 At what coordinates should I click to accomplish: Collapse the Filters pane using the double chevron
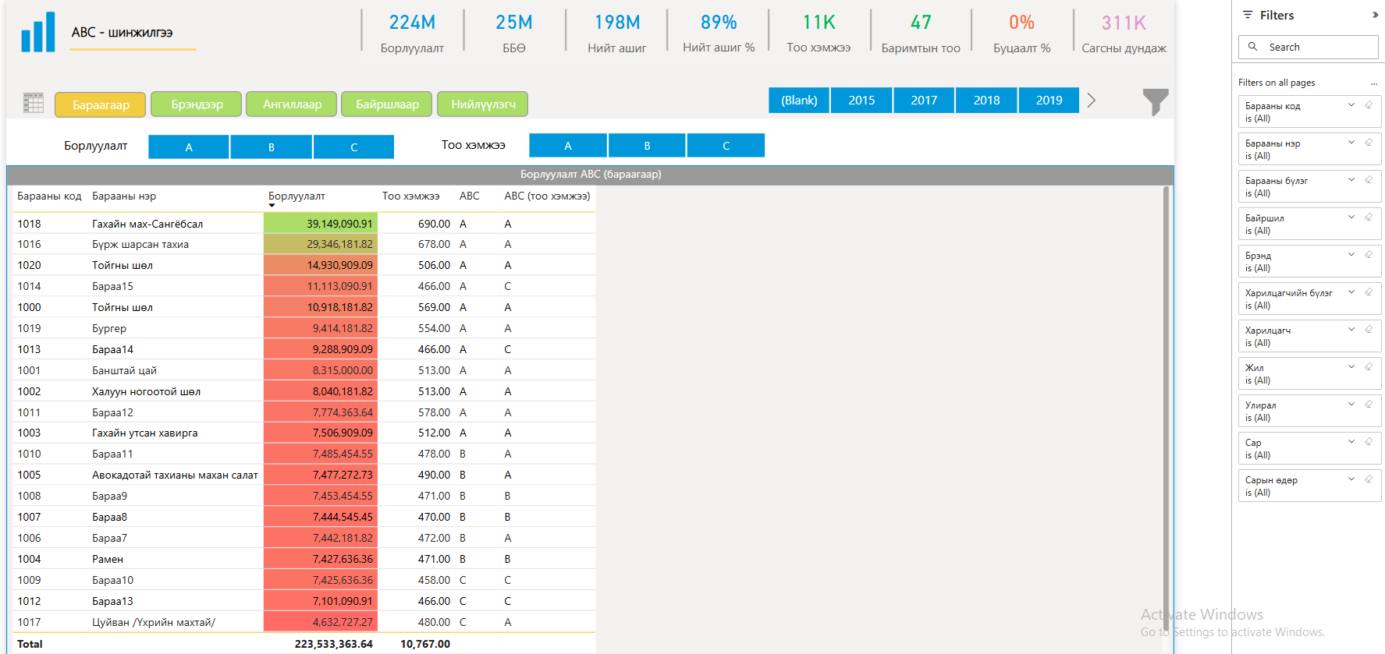click(1375, 15)
